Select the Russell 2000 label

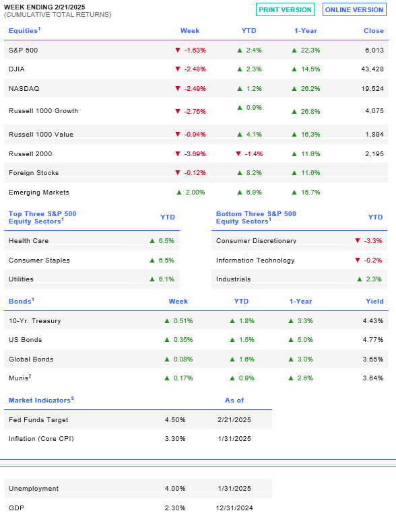point(30,153)
